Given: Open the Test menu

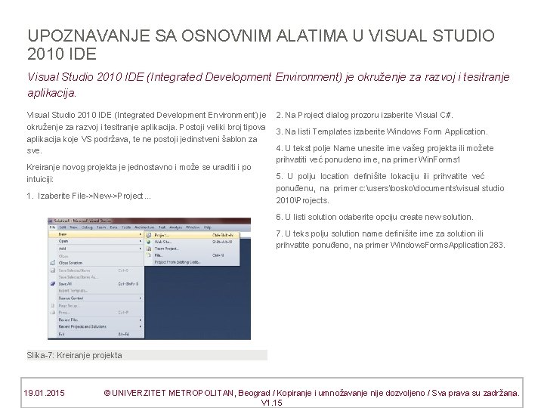Looking at the screenshot, I should [x=162, y=227].
